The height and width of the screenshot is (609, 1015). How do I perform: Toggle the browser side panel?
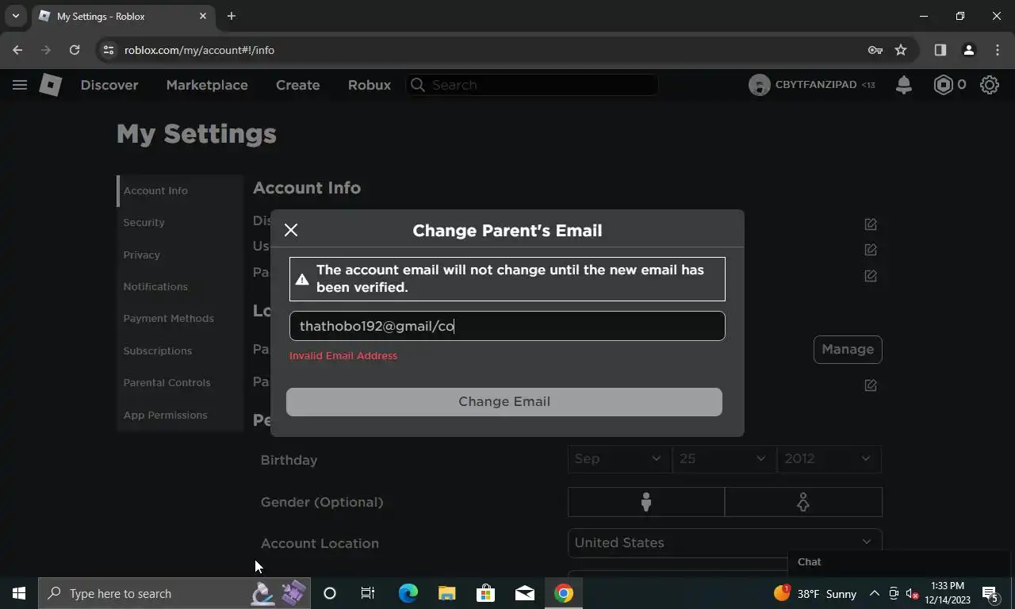(x=940, y=50)
